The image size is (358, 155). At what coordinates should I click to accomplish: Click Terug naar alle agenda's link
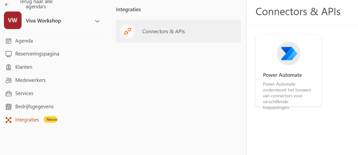(x=36, y=4)
